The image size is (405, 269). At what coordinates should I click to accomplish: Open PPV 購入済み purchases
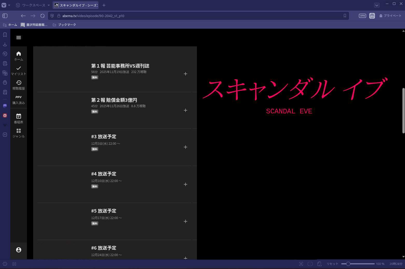pos(19,100)
